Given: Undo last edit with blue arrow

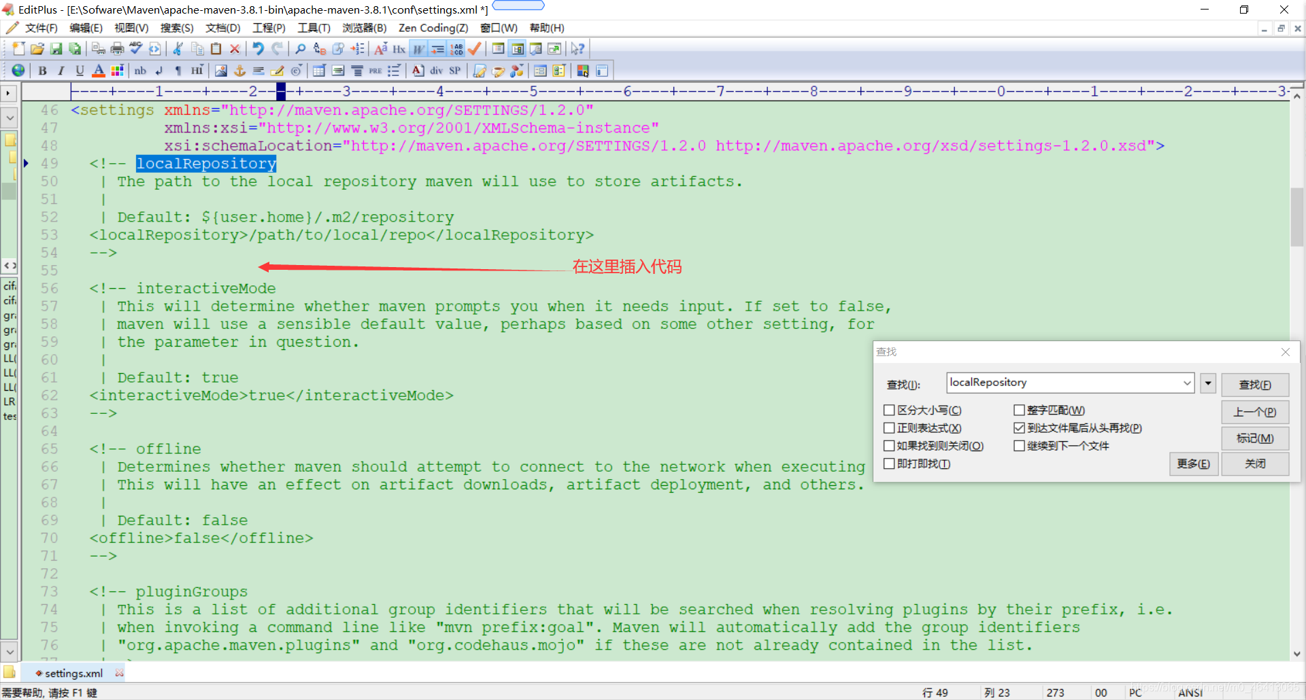Looking at the screenshot, I should point(258,49).
